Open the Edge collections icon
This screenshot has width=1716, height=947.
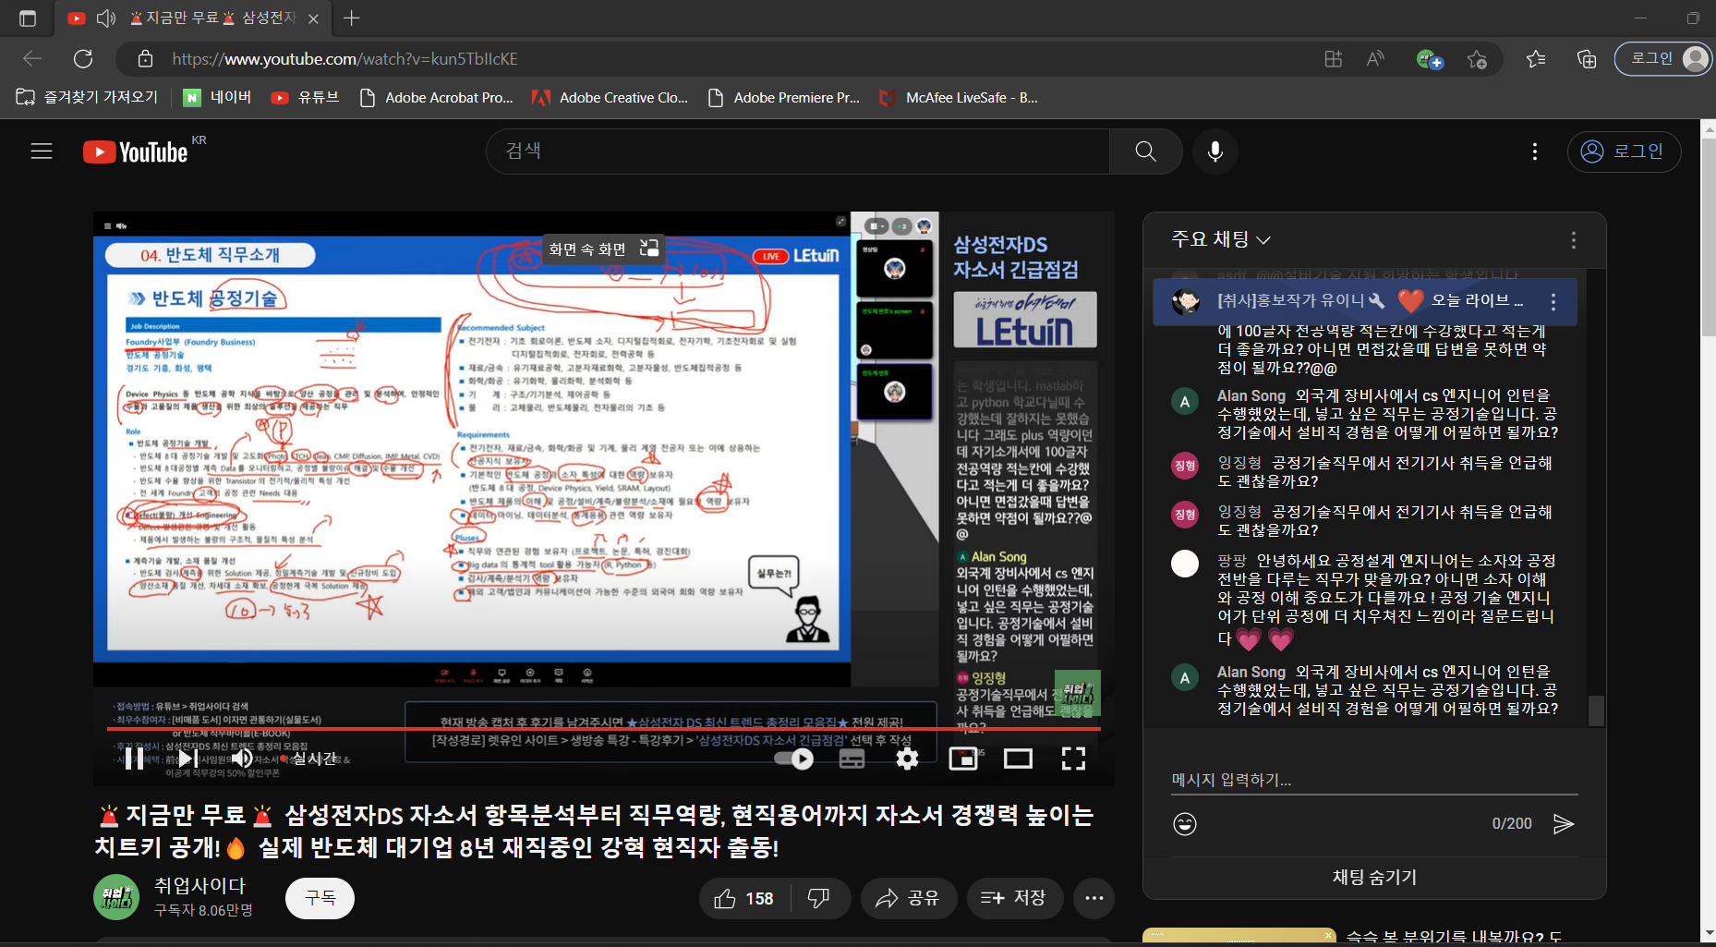1587,59
